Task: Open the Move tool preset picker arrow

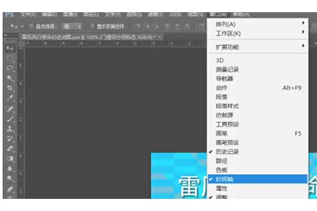Action: (x=22, y=26)
